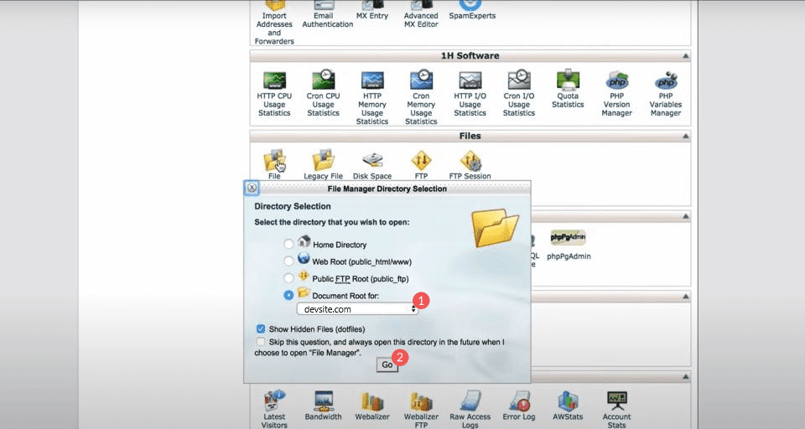Open Email Authentication
Viewport: 805px width, 429px height.
click(x=328, y=14)
